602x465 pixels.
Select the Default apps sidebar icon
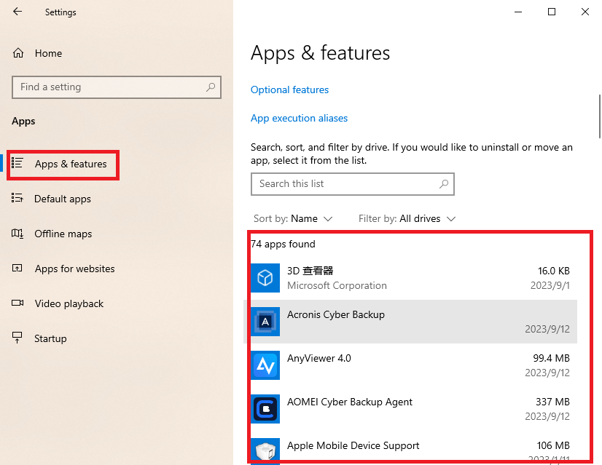17,198
